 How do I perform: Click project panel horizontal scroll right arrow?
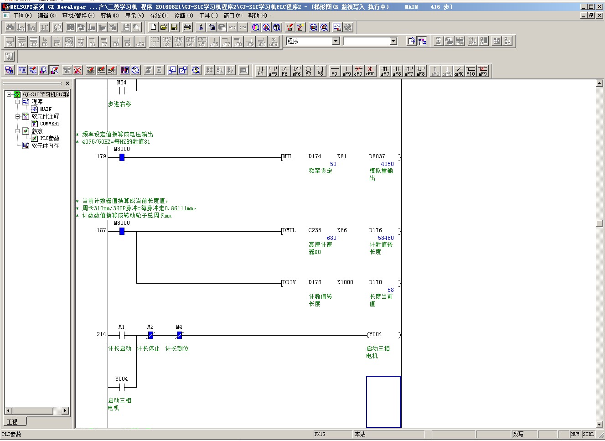tap(65, 411)
